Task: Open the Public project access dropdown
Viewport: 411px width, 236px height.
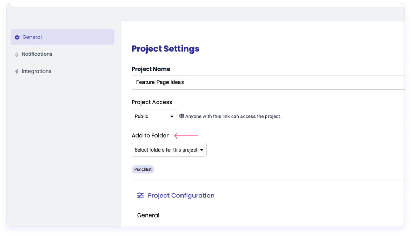Action: click(x=154, y=116)
